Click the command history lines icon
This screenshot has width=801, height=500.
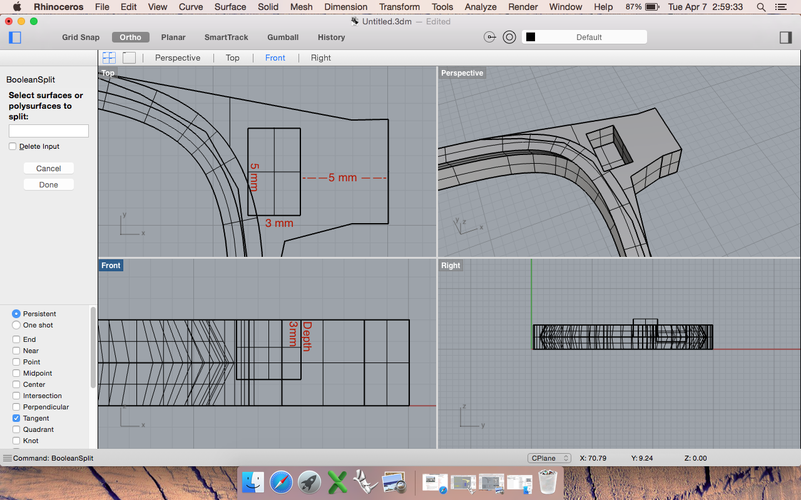point(7,458)
